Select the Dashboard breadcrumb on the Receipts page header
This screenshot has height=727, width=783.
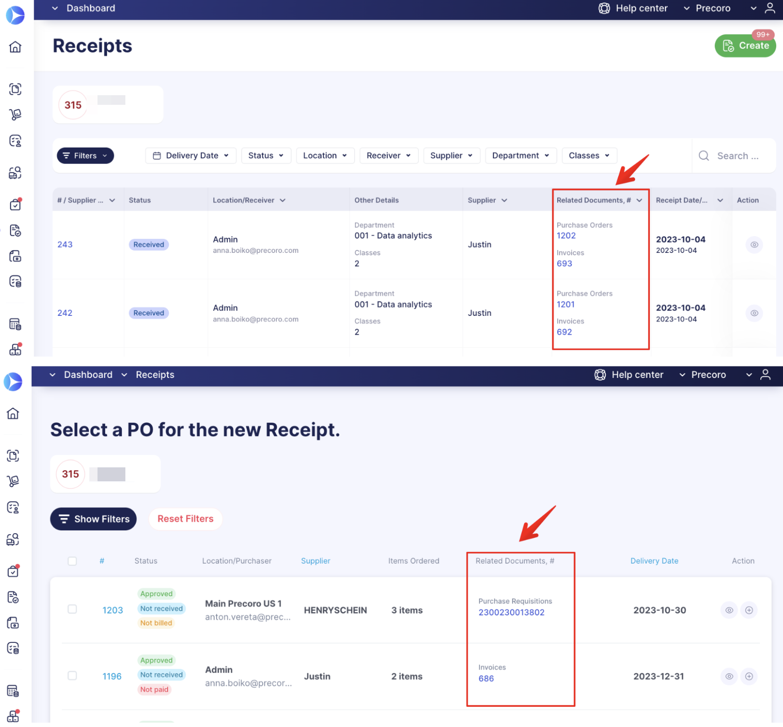pos(91,8)
